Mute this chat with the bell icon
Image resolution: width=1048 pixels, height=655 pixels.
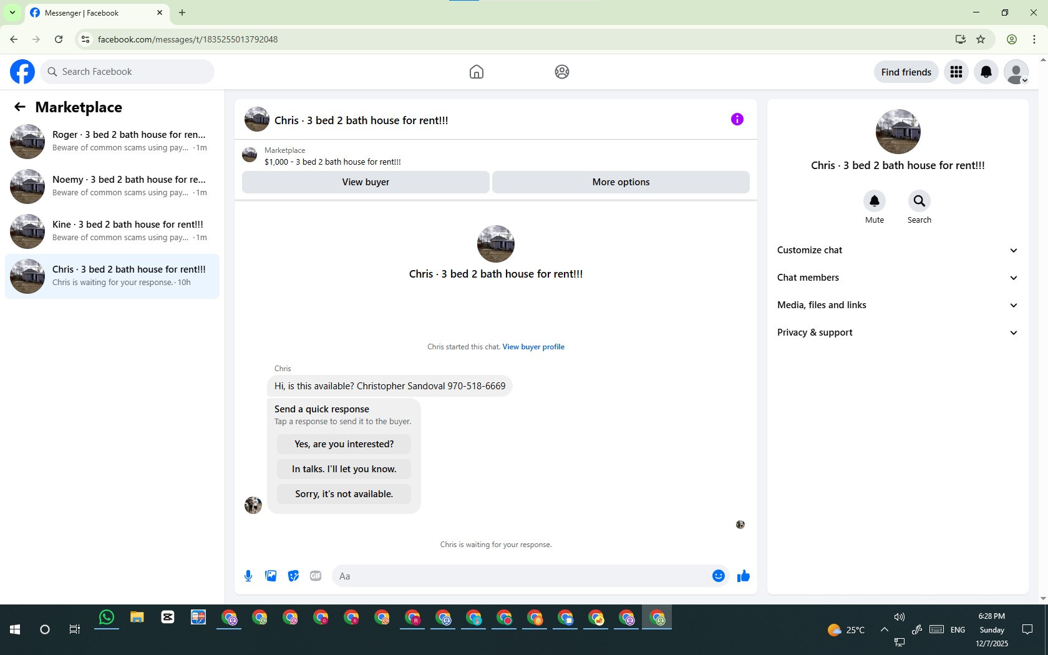tap(875, 201)
